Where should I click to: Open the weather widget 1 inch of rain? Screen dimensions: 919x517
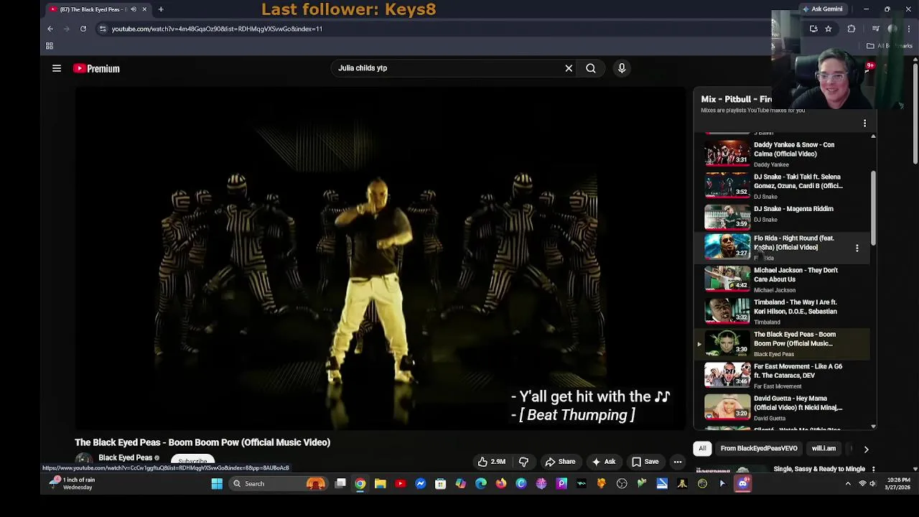pyautogui.click(x=72, y=484)
